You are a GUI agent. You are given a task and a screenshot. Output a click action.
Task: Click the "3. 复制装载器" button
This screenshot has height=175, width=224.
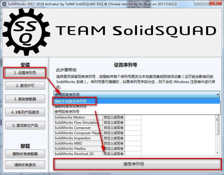click(x=25, y=99)
